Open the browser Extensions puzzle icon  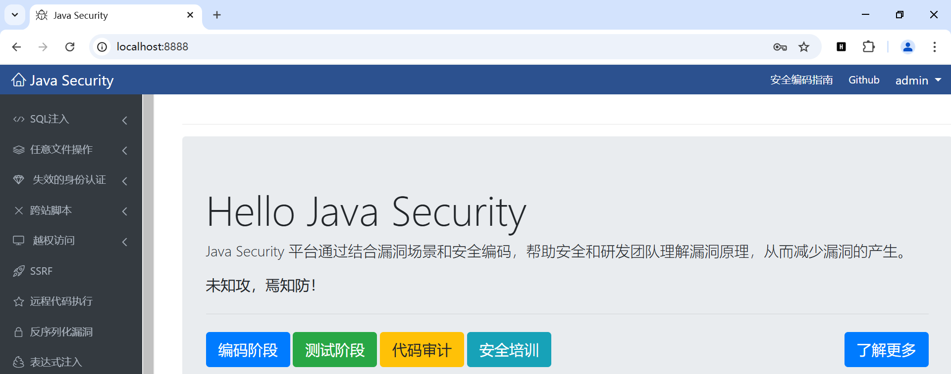click(x=868, y=47)
